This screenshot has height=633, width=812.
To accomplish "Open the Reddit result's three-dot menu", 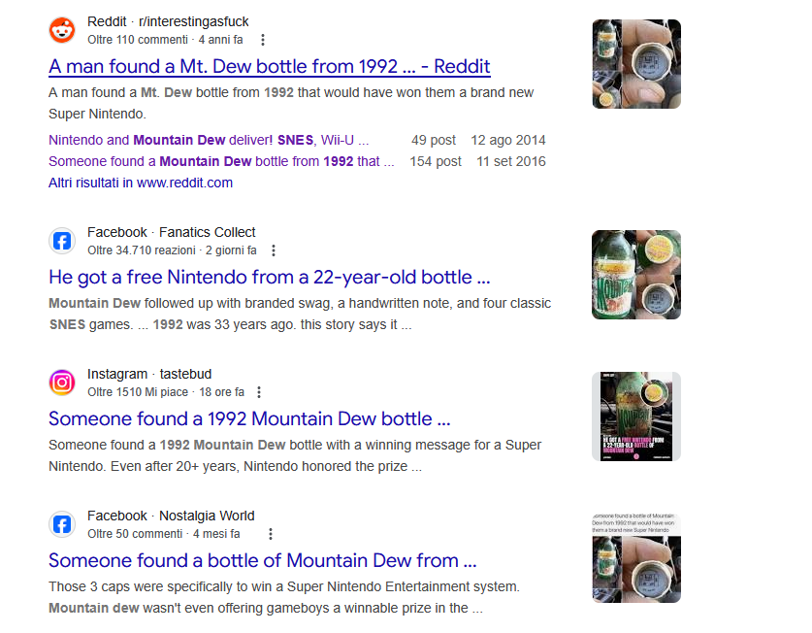I will [263, 40].
